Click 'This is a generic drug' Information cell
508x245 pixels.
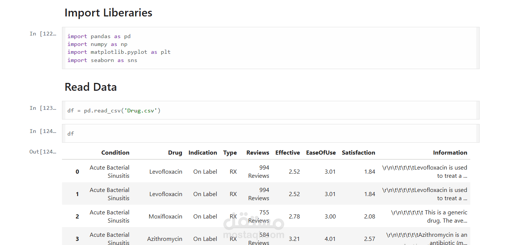(x=429, y=217)
